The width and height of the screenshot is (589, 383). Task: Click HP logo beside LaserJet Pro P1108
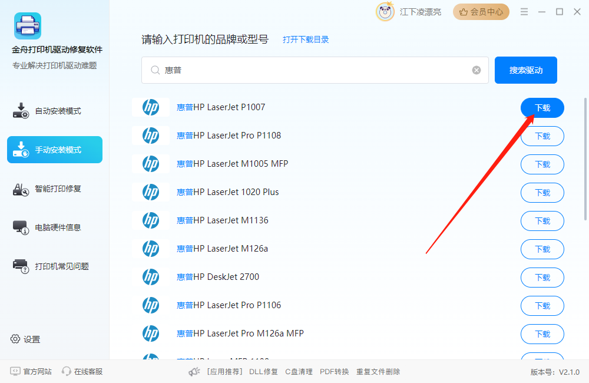click(x=151, y=136)
